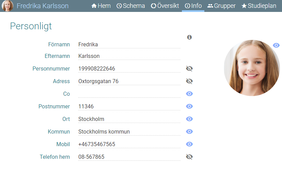Click the small avatar in header
This screenshot has height=170, width=282.
[x=7, y=6]
